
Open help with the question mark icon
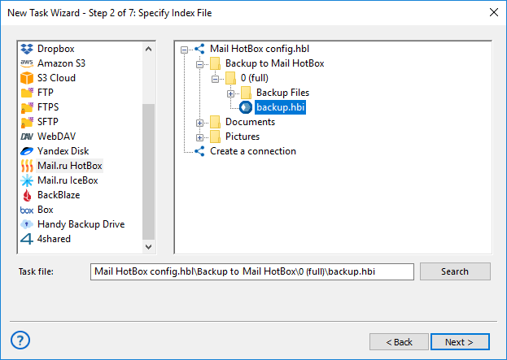pyautogui.click(x=20, y=340)
